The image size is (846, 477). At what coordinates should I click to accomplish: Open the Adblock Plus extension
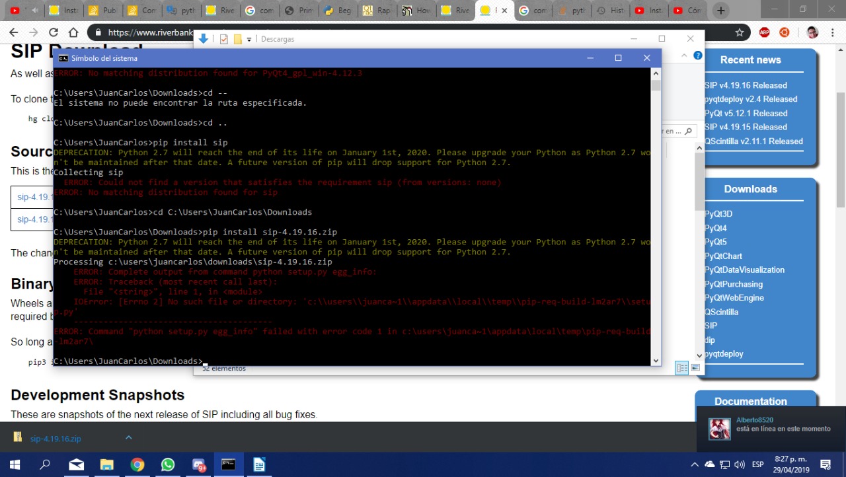(764, 32)
